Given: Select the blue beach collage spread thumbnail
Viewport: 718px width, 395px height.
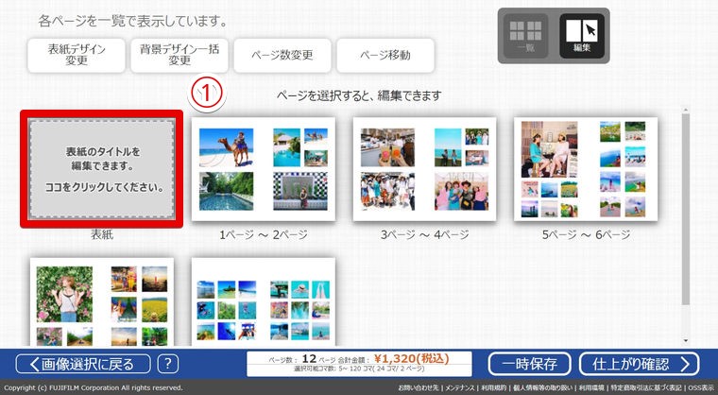Looking at the screenshot, I should 264,302.
